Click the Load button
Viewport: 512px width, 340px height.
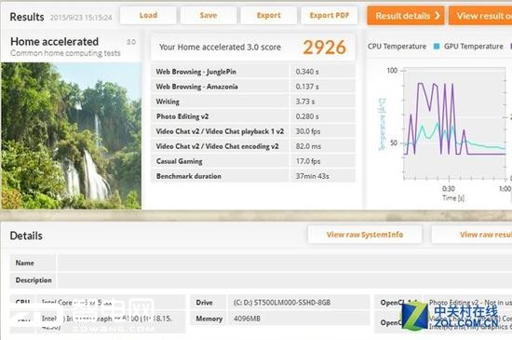[x=148, y=15]
